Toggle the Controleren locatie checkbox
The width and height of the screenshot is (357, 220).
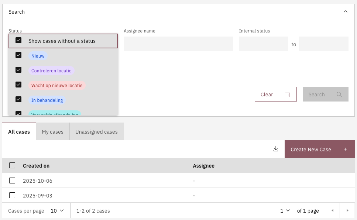tap(18, 70)
